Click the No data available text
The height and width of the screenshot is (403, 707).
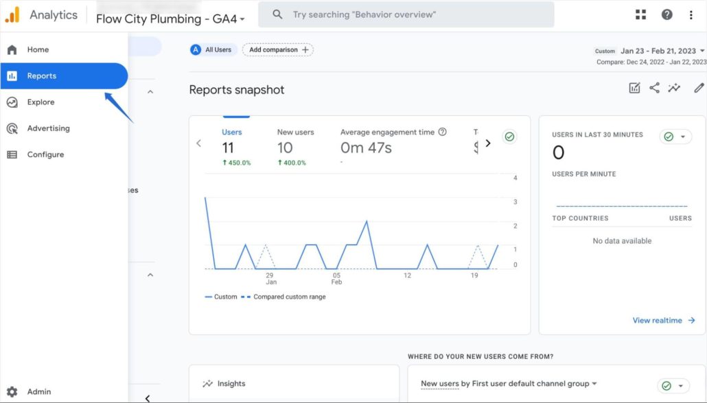click(622, 241)
